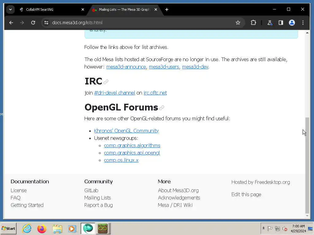Open the mesa3d-users archive link
Viewport: 314px width, 235px height.
click(164, 67)
